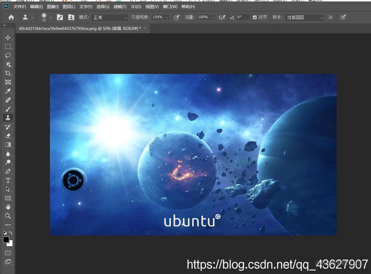Screen dimensions: 371x274
Task: Select the Move tool
Action: tap(8, 38)
